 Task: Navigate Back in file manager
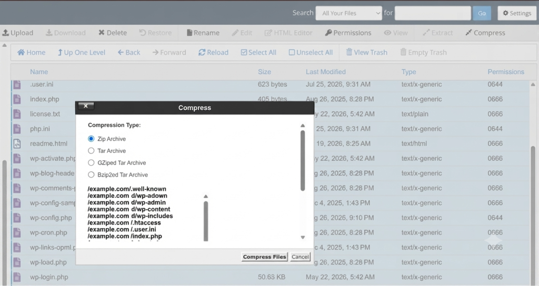pos(129,52)
